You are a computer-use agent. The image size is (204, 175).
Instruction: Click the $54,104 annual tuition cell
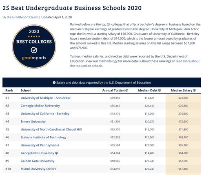[x=115, y=153]
